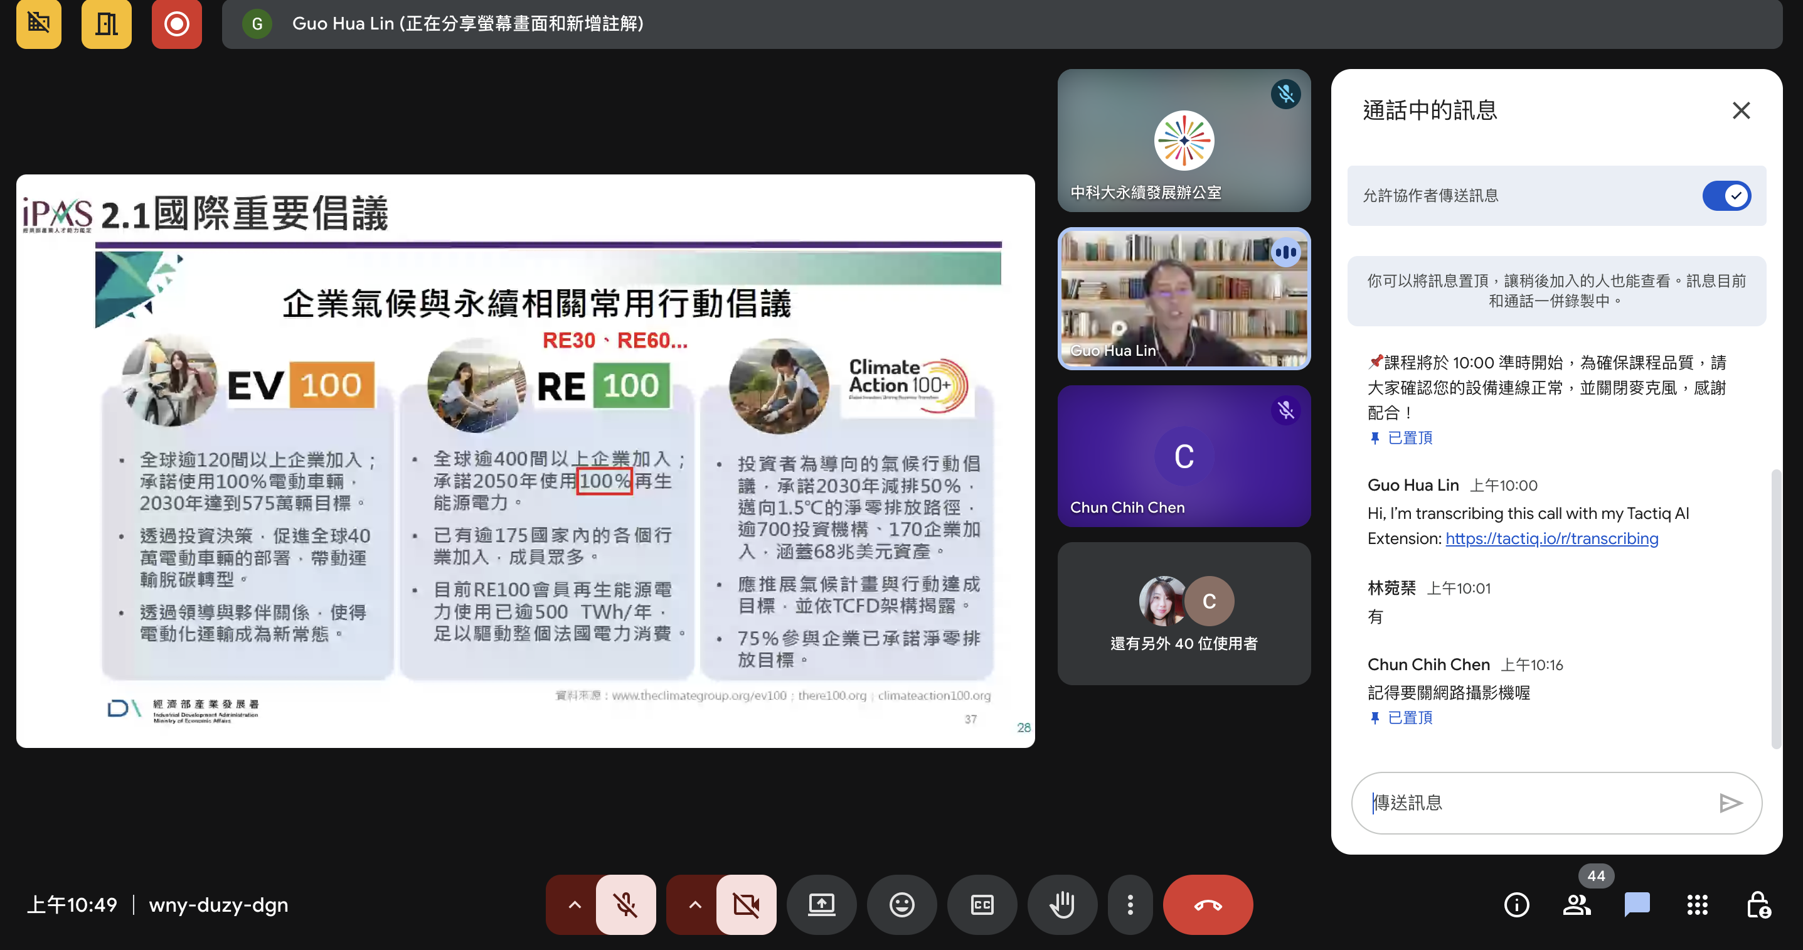1803x950 pixels.
Task: Click the red recording indicator icon
Action: point(176,24)
